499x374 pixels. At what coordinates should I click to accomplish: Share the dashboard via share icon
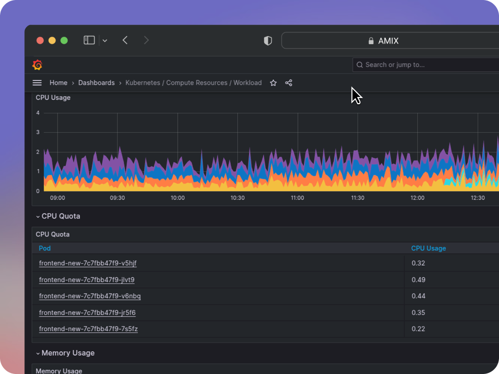click(289, 83)
